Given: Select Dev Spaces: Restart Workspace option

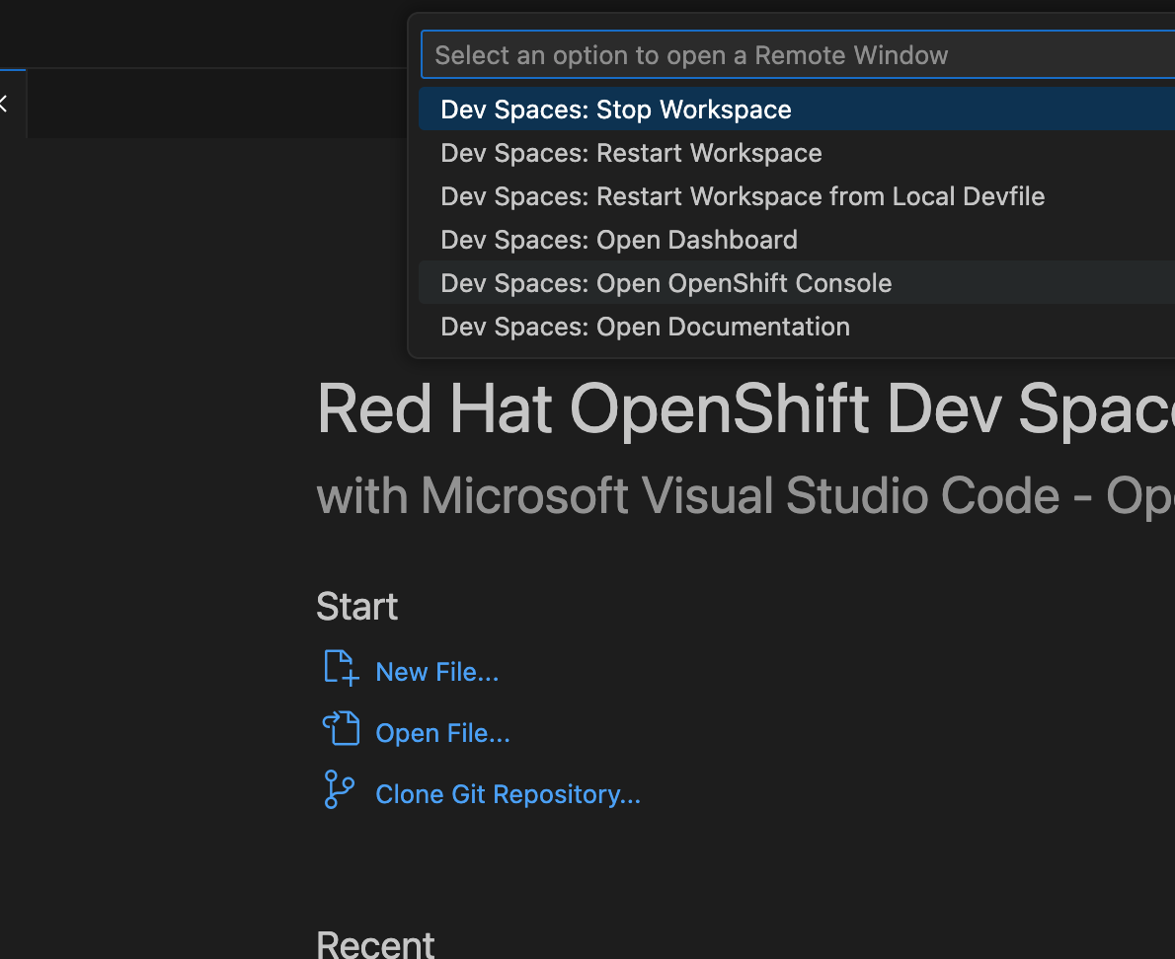Looking at the screenshot, I should (x=631, y=153).
